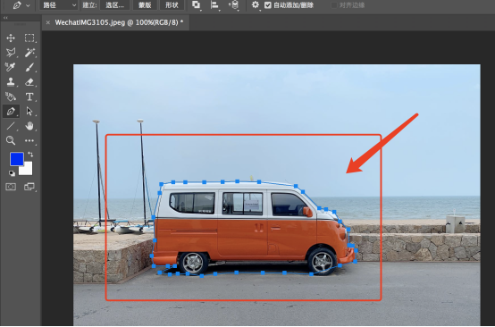
Task: Collapse the toolbox with the double arrows
Action: (5, 18)
